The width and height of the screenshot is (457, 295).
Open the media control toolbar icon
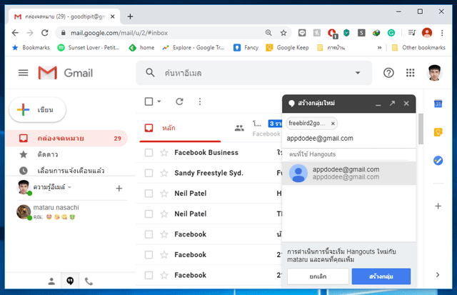412,33
